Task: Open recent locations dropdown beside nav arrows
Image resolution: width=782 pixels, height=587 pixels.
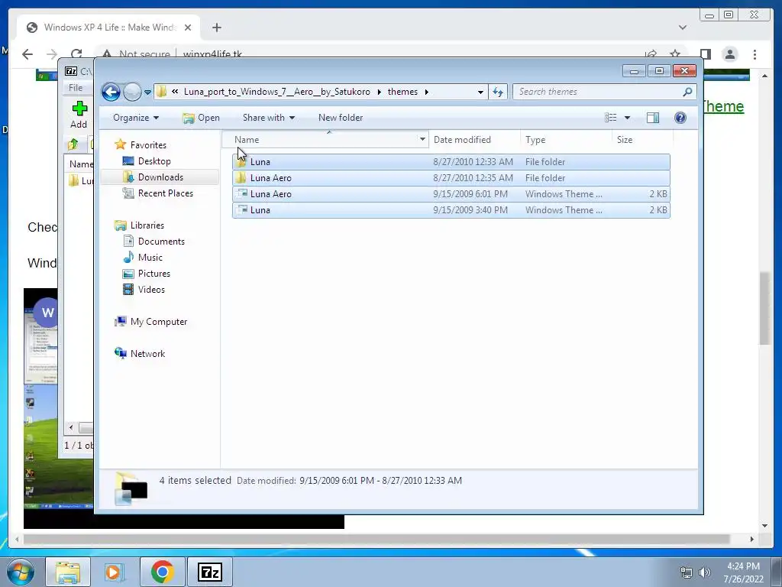Action: click(x=147, y=92)
